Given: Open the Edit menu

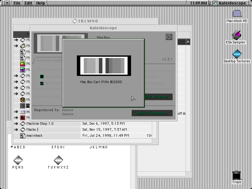Looking at the screenshot, I should pos(28,3).
